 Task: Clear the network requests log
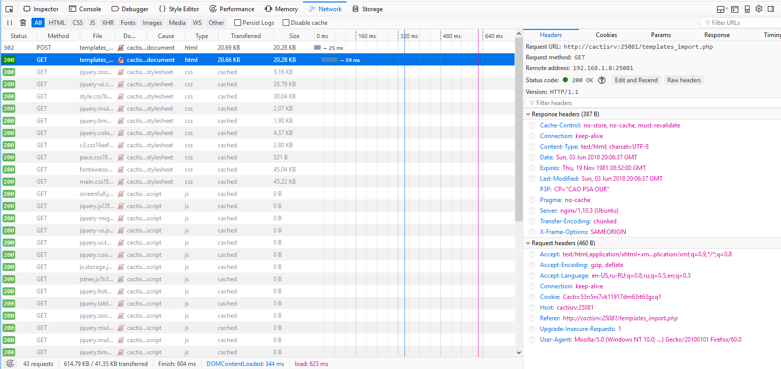point(23,22)
